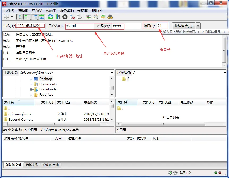
Task: Switch to the 成功的传输 tab
Action: [x=51, y=165]
